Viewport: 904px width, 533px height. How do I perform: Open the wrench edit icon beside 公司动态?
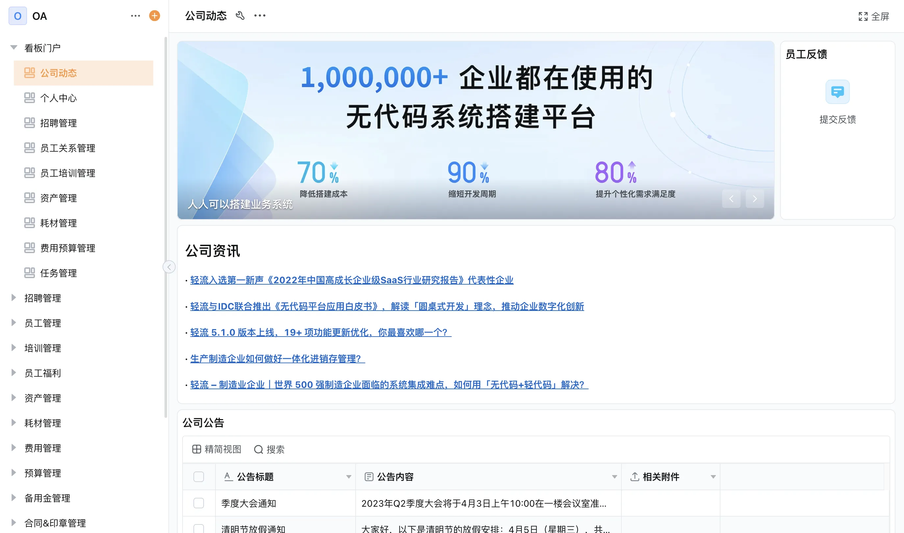[x=240, y=16]
